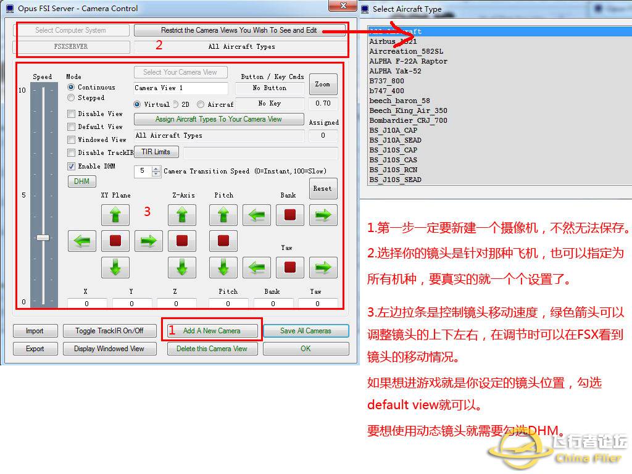Click Select Your Camera View button
Viewport: 632px width, 474px height.
pyautogui.click(x=180, y=72)
